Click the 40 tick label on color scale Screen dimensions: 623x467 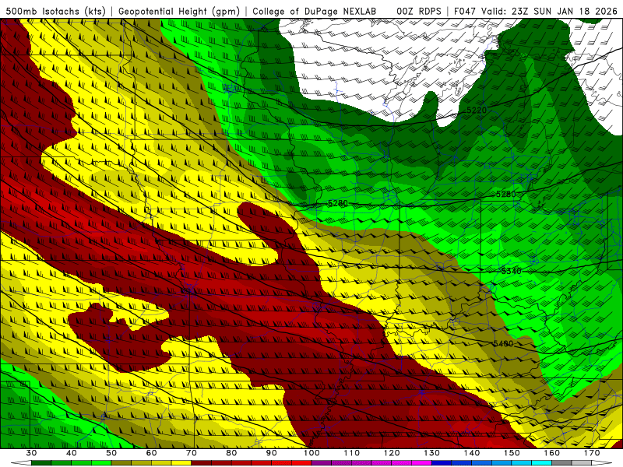point(71,453)
